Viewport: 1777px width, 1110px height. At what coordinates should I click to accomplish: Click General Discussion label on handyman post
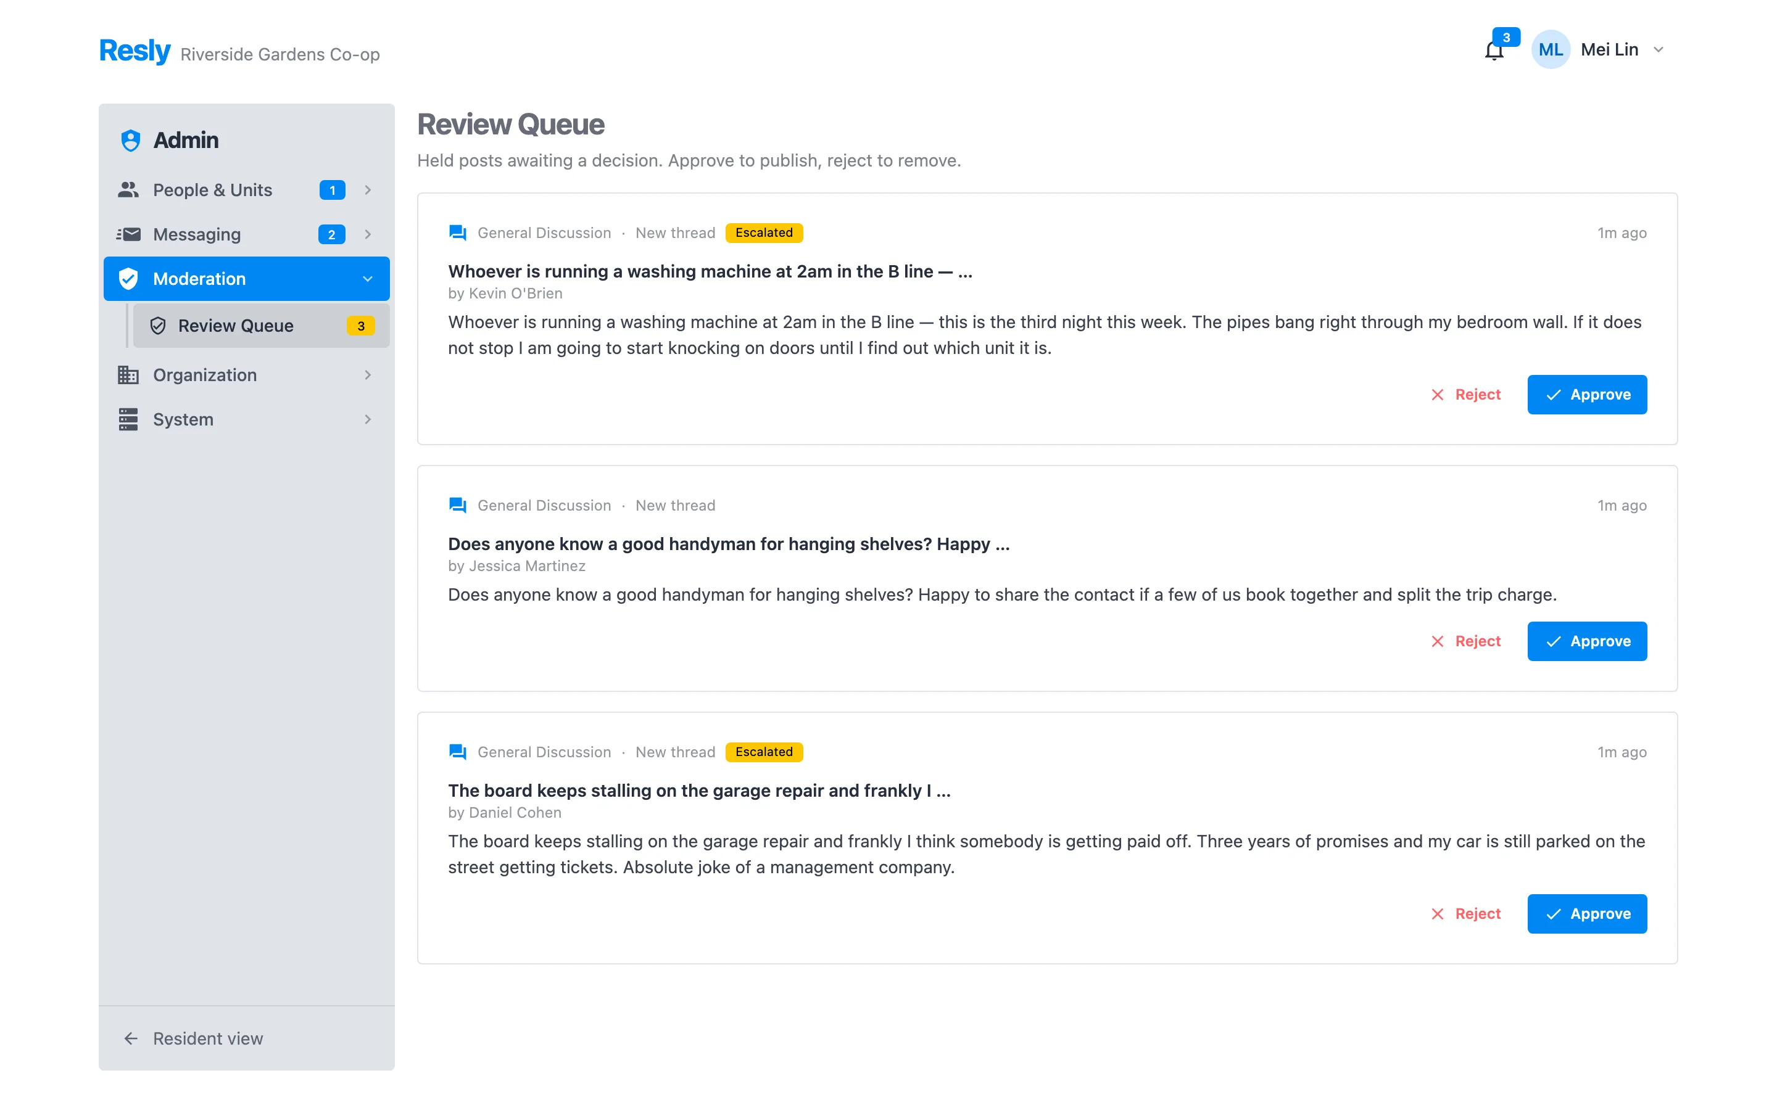pyautogui.click(x=544, y=505)
